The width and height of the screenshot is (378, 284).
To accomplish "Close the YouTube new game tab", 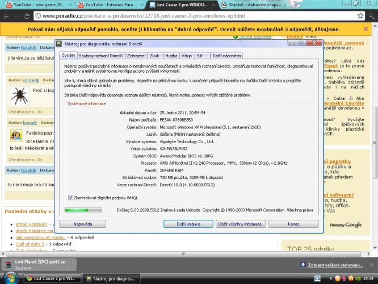I will [70, 5].
